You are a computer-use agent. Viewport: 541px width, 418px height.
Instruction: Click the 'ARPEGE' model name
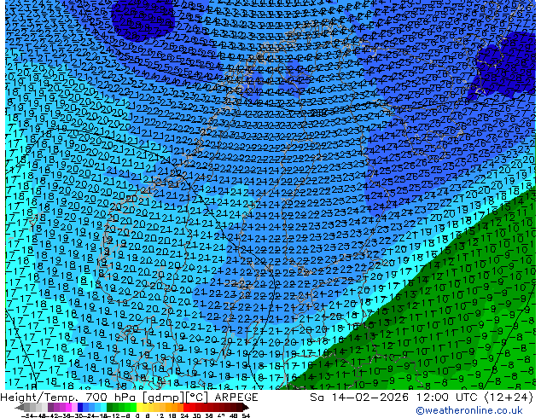click(236, 398)
